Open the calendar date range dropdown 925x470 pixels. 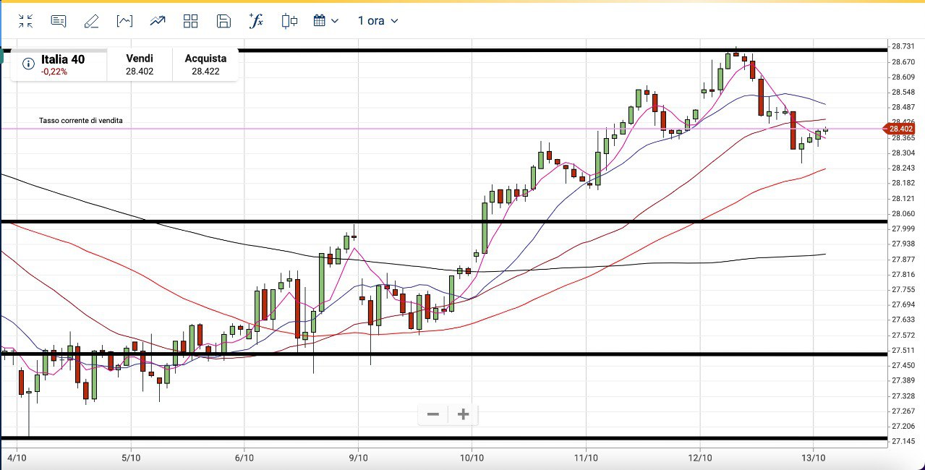pos(326,21)
